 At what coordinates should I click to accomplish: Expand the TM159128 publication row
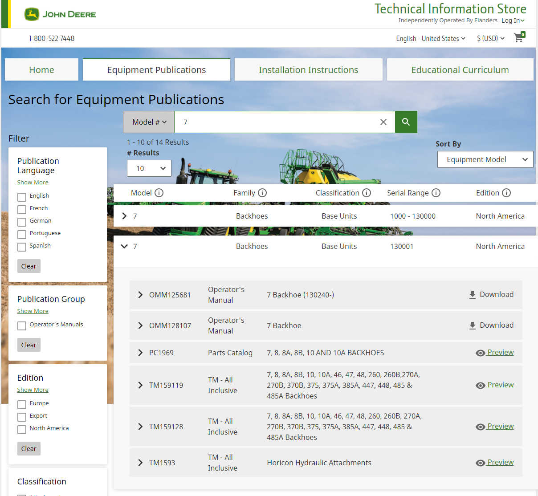point(140,427)
